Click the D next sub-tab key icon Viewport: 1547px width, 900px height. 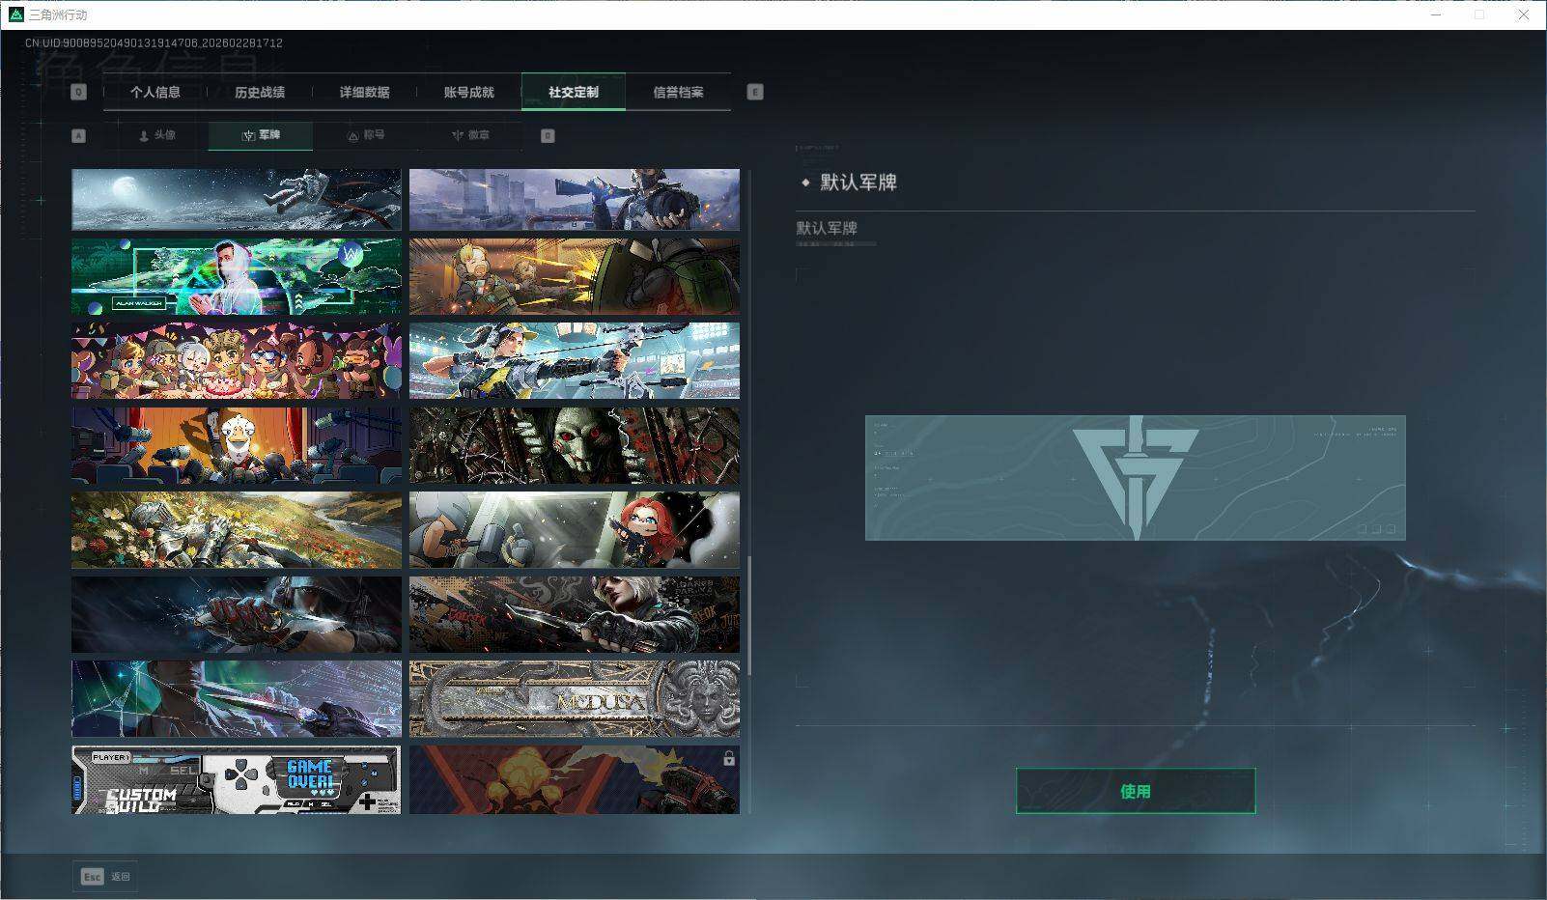tap(548, 135)
